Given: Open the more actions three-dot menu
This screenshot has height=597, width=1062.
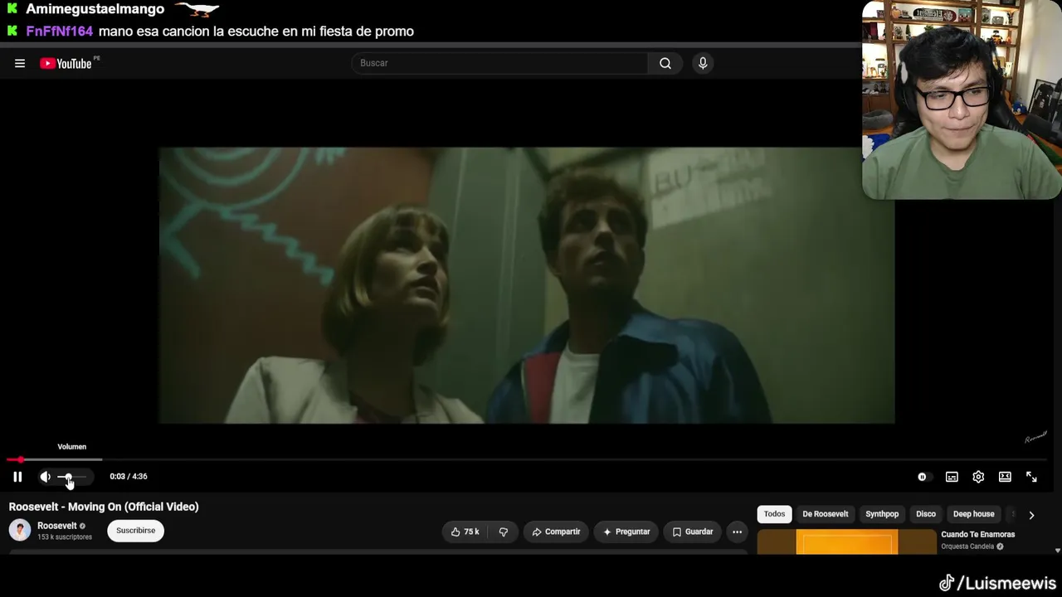Looking at the screenshot, I should pos(737,531).
